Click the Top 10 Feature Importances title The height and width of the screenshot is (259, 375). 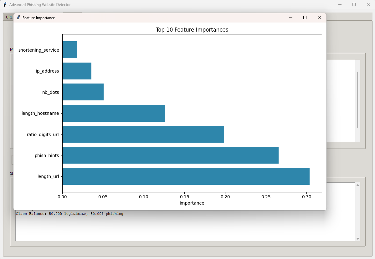[192, 30]
